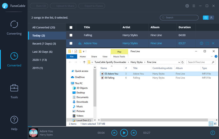Click the Play contextual tab in Explorer
The width and height of the screenshot is (219, 139).
119,52
